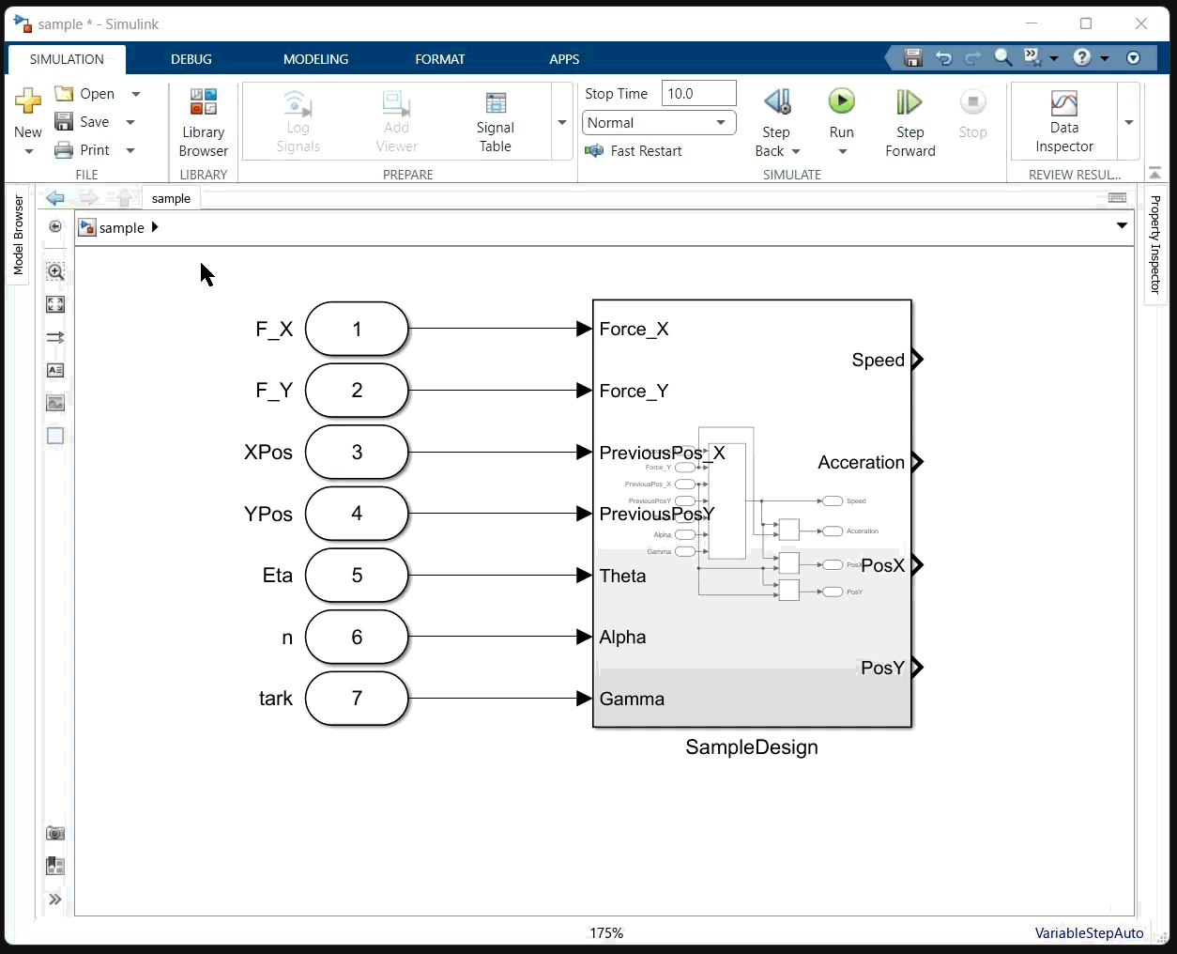Open the Model Browser side panel

(18, 235)
